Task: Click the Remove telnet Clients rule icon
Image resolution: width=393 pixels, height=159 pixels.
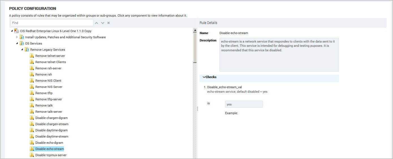Action: 32,62
